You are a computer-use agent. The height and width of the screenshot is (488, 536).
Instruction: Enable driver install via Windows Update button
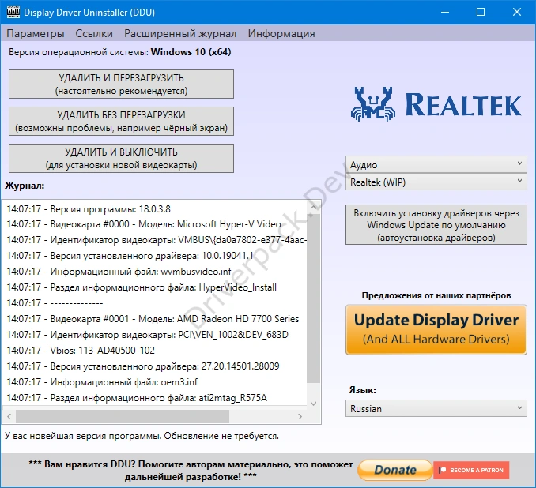436,225
